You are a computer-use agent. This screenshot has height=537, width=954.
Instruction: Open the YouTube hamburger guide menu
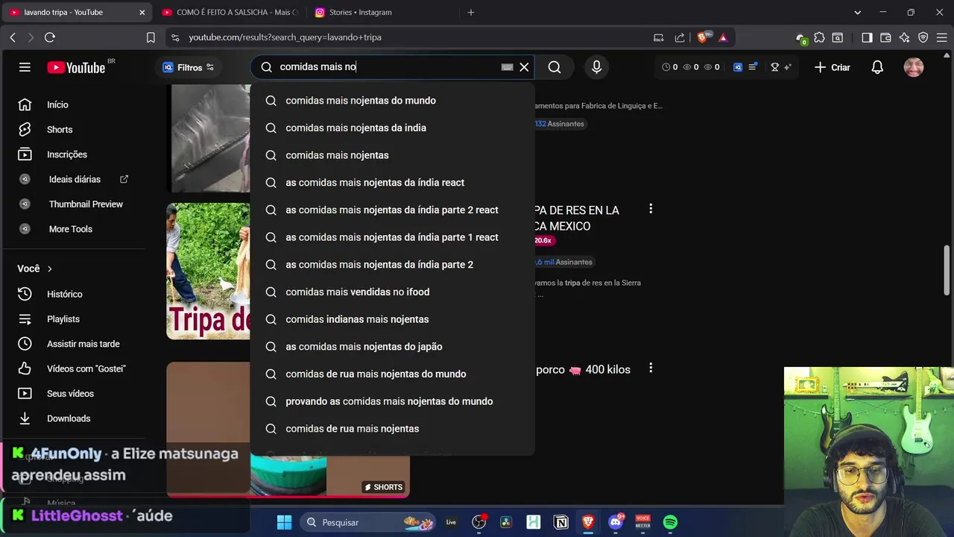pyautogui.click(x=25, y=67)
